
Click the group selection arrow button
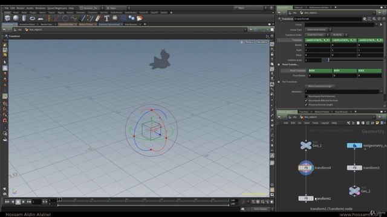pos(382,24)
